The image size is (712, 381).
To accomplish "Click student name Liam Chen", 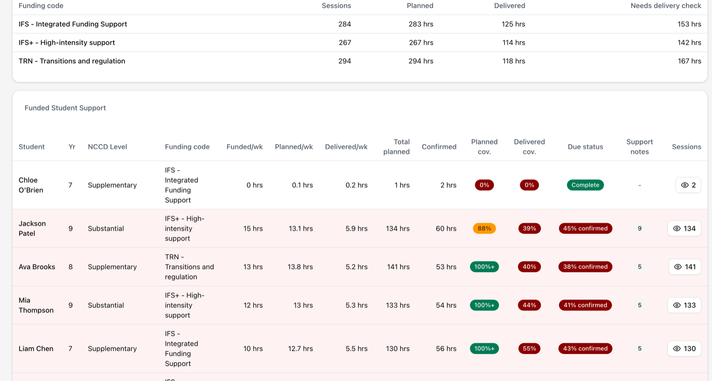I will coord(36,349).
